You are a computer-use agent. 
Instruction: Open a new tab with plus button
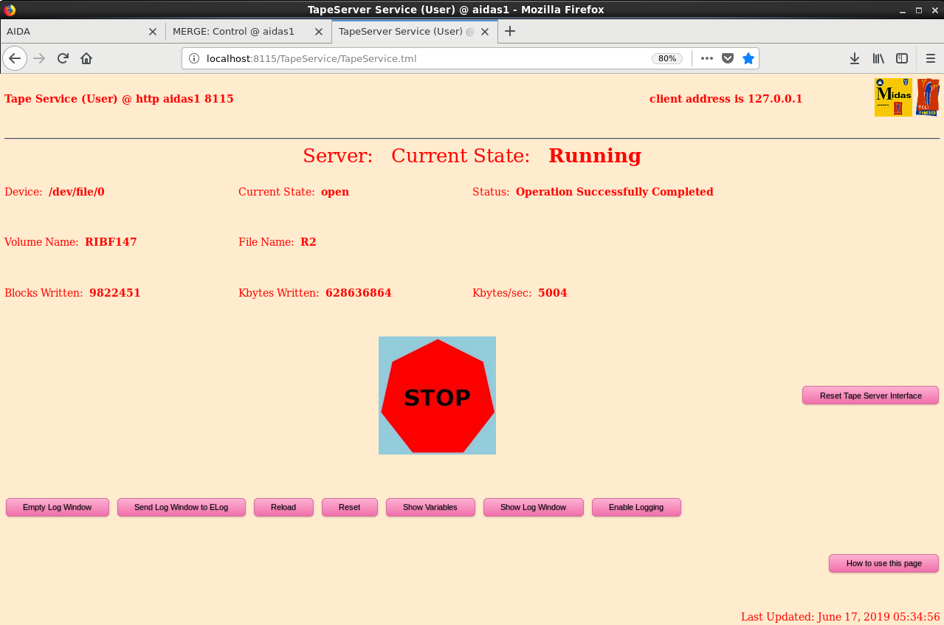tap(509, 31)
